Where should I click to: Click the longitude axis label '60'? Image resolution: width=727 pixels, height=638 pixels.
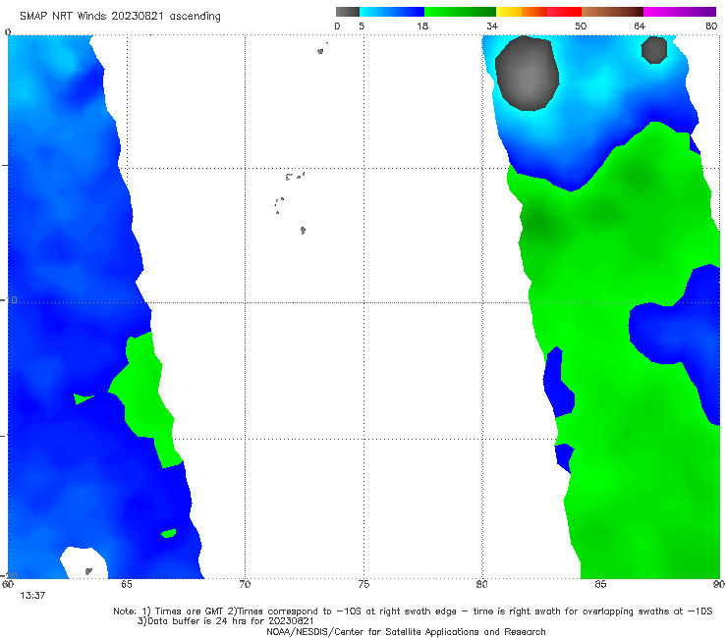tap(8, 584)
